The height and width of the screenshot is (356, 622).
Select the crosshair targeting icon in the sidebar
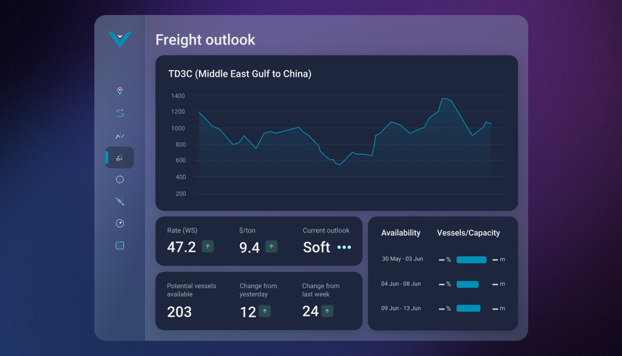(120, 179)
